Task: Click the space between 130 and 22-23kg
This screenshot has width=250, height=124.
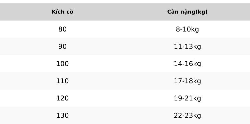Action: click(x=121, y=115)
